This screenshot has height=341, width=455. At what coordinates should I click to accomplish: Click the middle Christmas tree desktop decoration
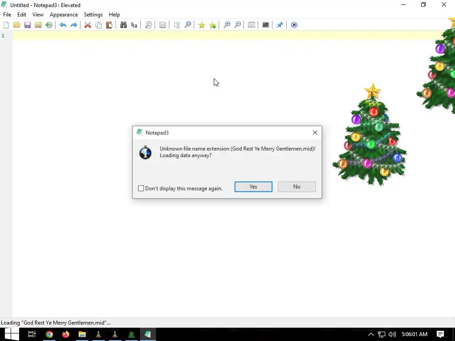[x=370, y=135]
